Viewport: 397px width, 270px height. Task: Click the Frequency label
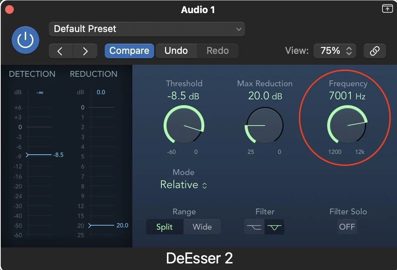coord(348,84)
